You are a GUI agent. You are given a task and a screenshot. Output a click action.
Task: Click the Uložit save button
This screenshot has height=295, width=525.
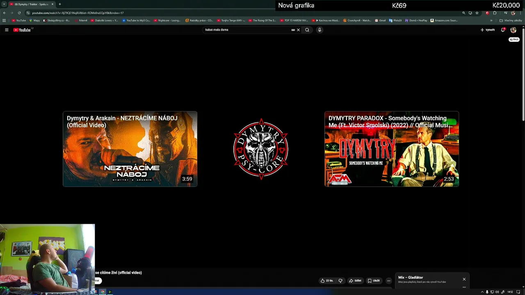click(374, 281)
